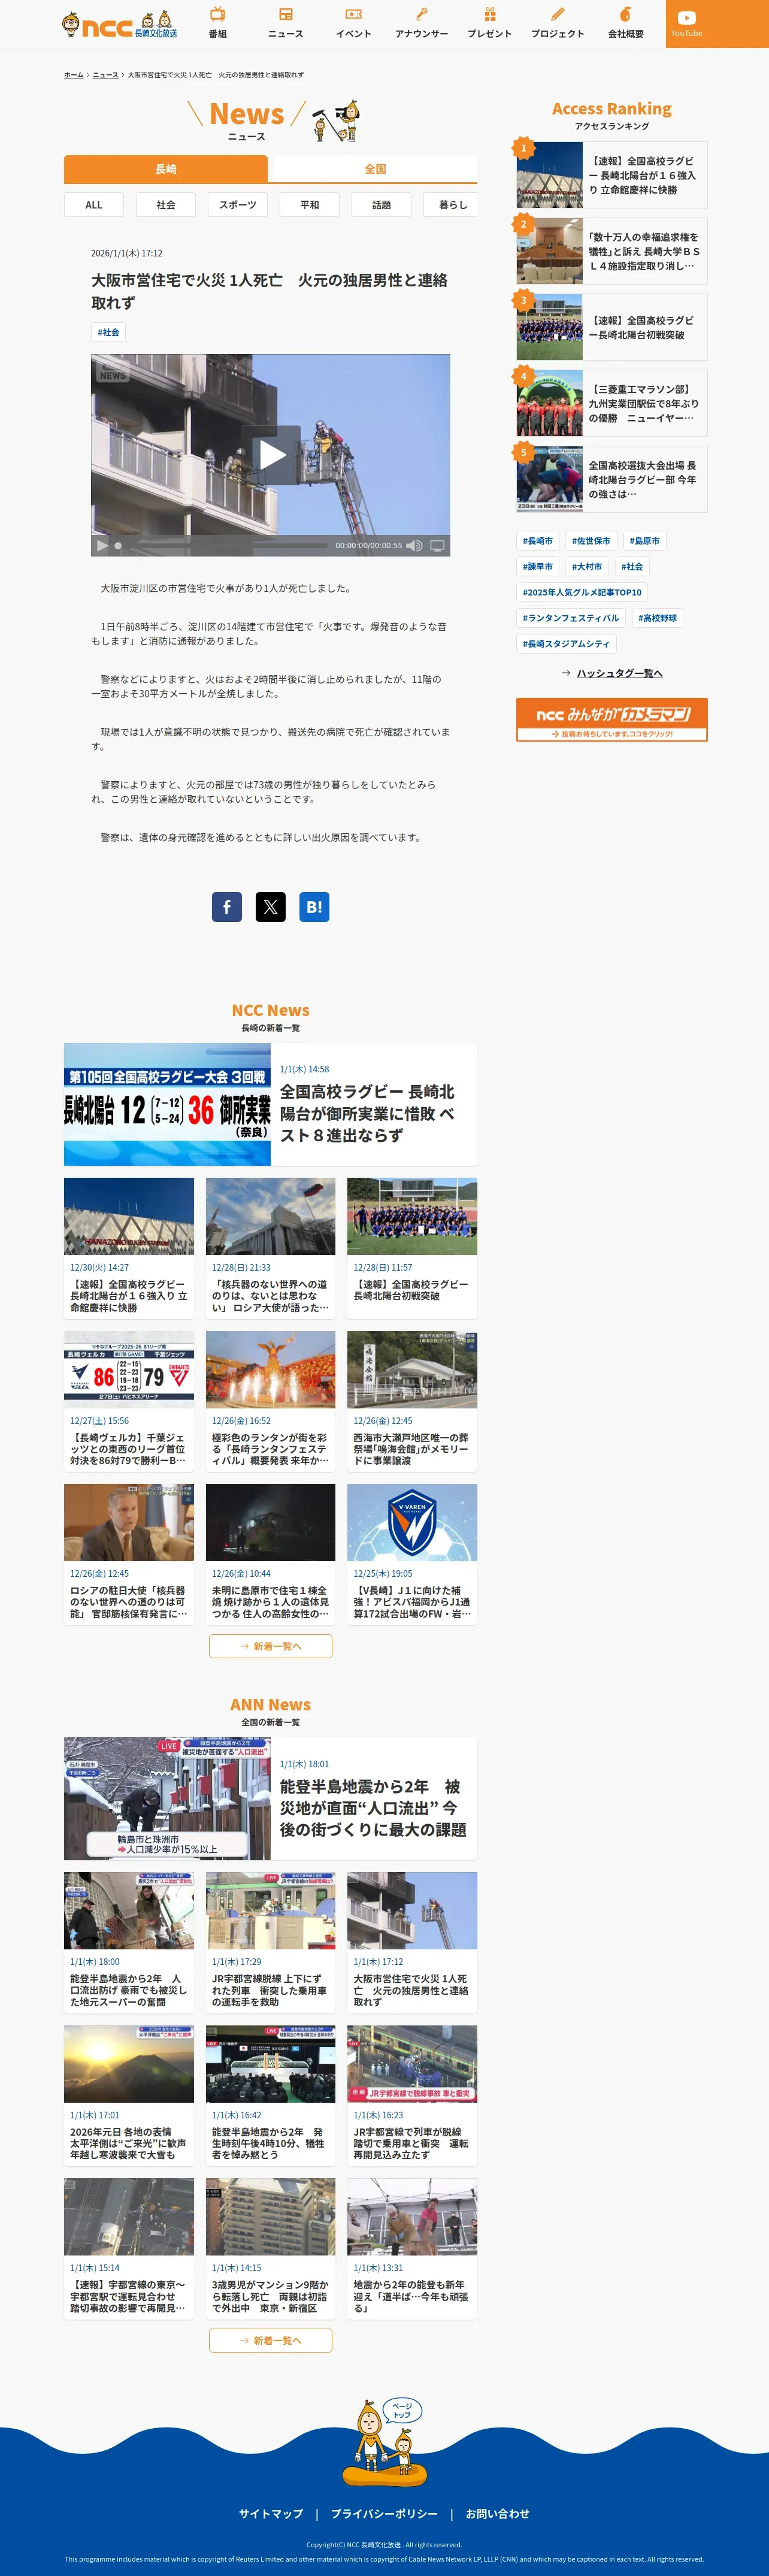Viewport: 769px width, 2576px height.
Task: Select the スポーツ category filter
Action: click(x=238, y=205)
